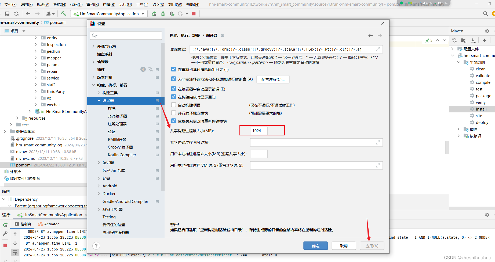
Task: Expand the resource patterns field
Action: point(378,49)
